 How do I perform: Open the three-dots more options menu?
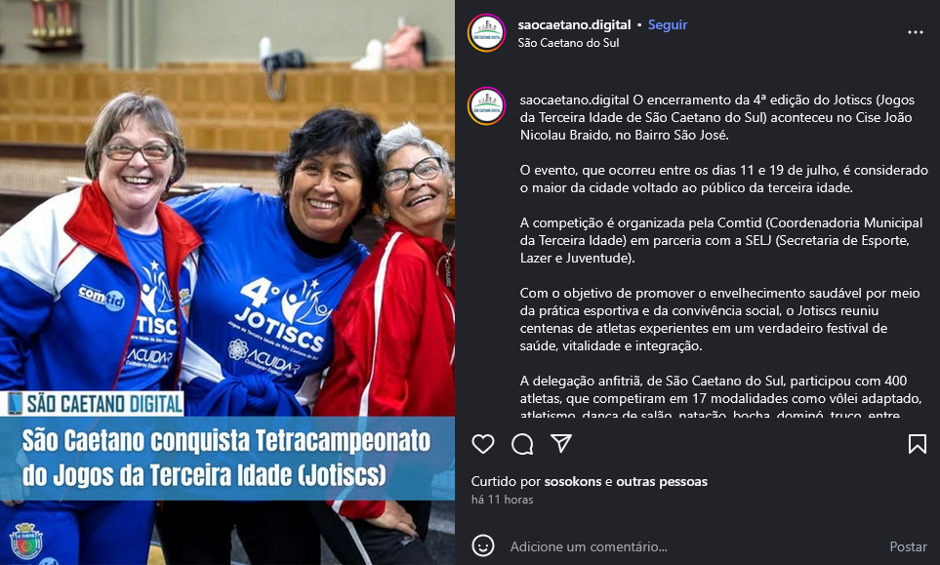(x=916, y=32)
